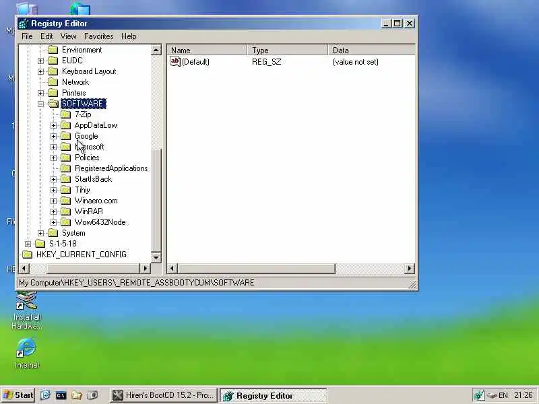
Task: Open the Favorites menu
Action: pos(98,36)
